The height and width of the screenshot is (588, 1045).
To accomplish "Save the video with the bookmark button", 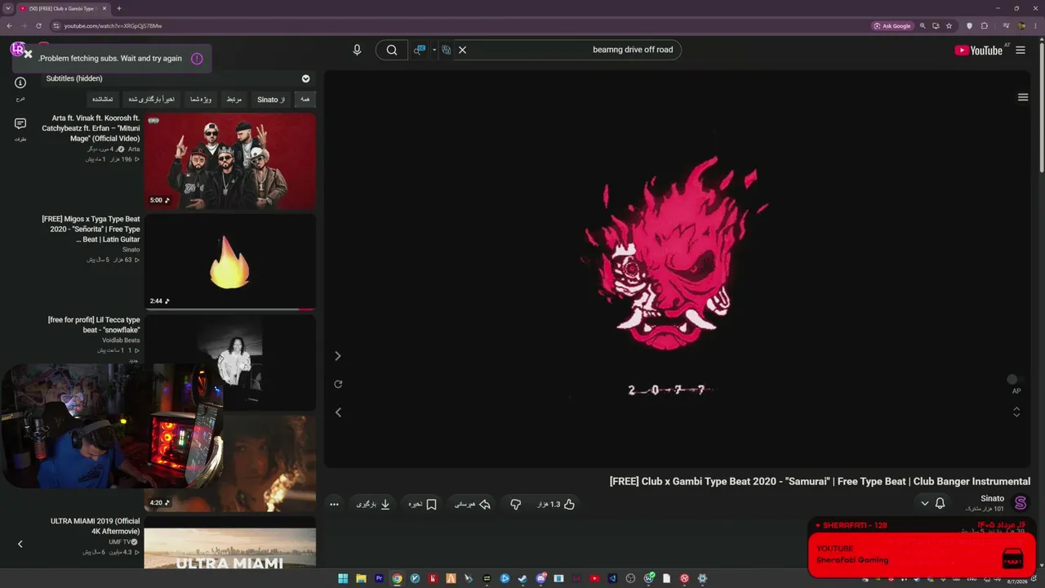I will pyautogui.click(x=423, y=504).
